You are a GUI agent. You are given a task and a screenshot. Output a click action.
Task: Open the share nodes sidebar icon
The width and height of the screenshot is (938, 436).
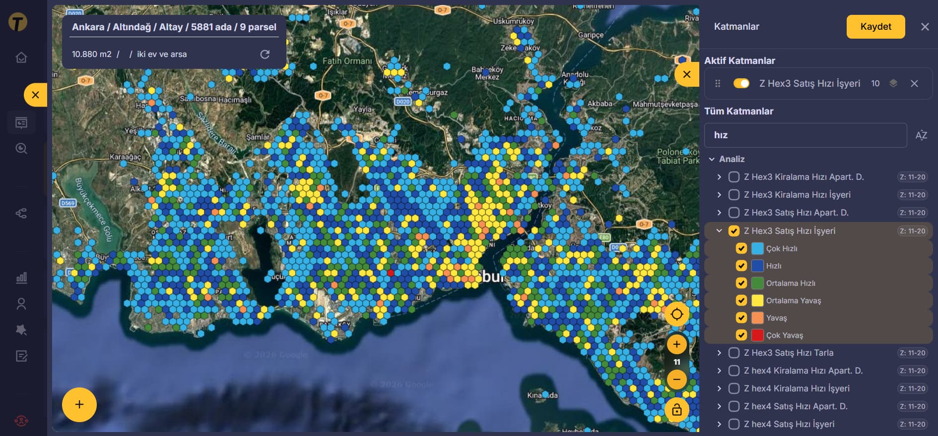pos(21,214)
